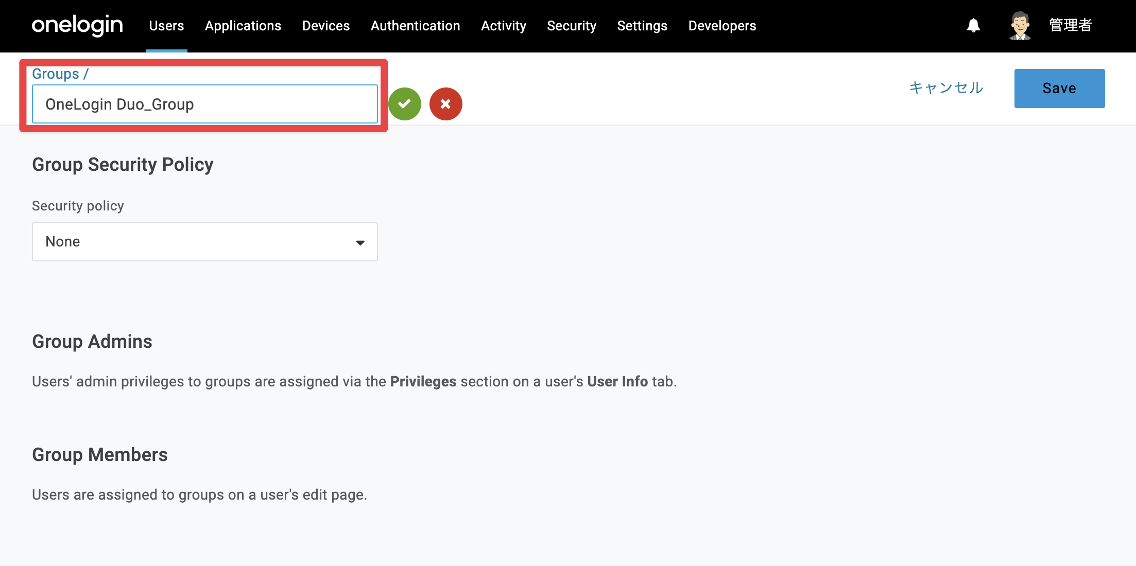
Task: Confirm group name with green checkmark
Action: click(x=405, y=104)
